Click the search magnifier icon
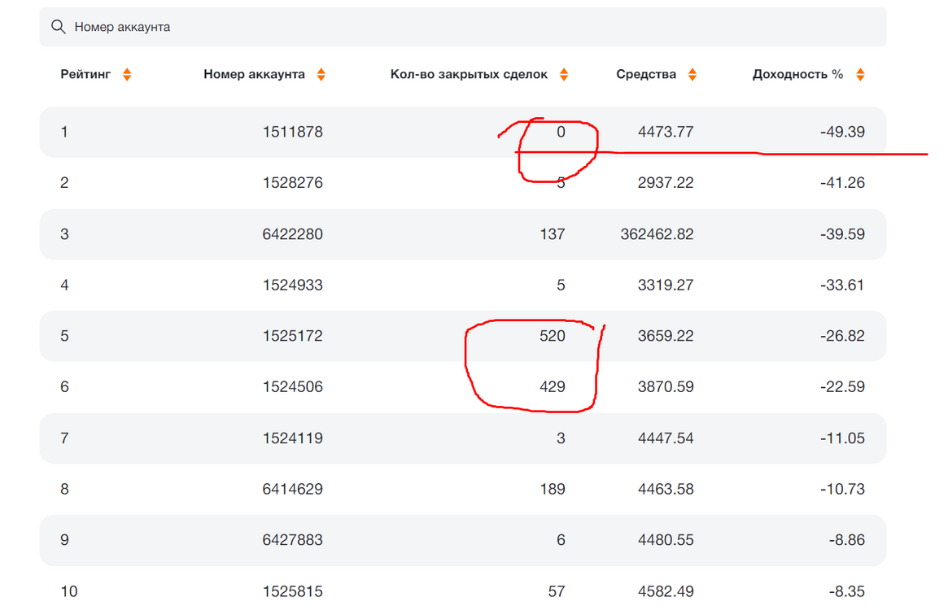The width and height of the screenshot is (948, 610). (x=58, y=27)
